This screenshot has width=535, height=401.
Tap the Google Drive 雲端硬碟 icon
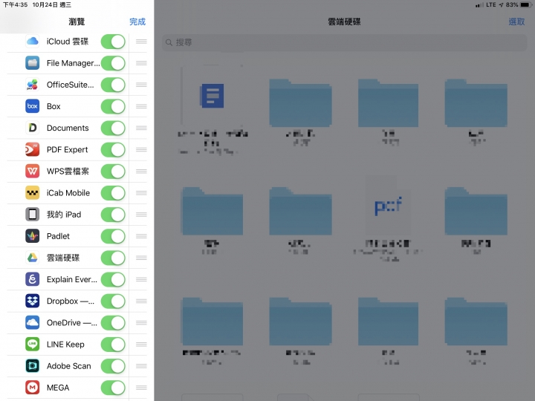[33, 258]
